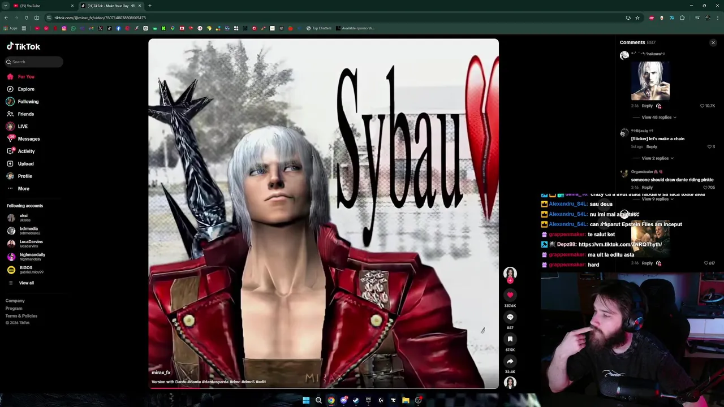724x407 pixels.
Task: Click the TikTok logo
Action: [23, 47]
